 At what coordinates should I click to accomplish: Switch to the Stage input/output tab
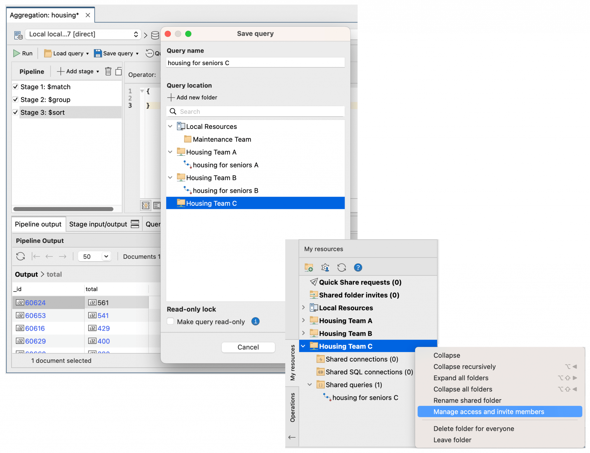[99, 224]
